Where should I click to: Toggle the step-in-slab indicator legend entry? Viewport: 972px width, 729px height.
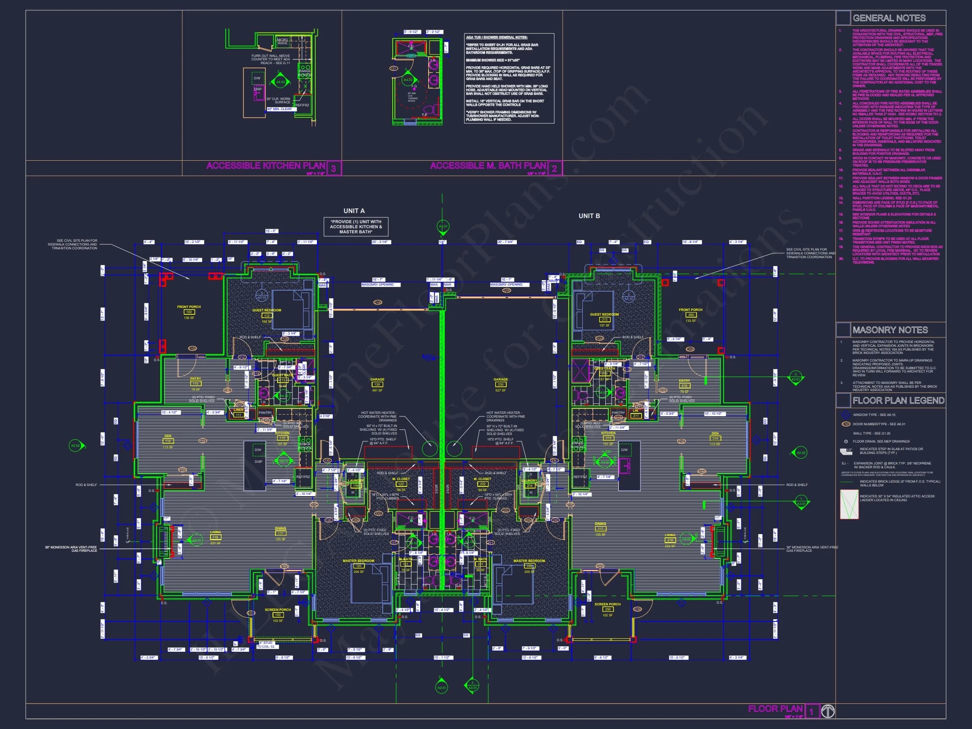pos(845,451)
